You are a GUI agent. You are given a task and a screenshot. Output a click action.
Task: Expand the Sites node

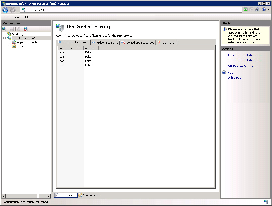(9, 46)
